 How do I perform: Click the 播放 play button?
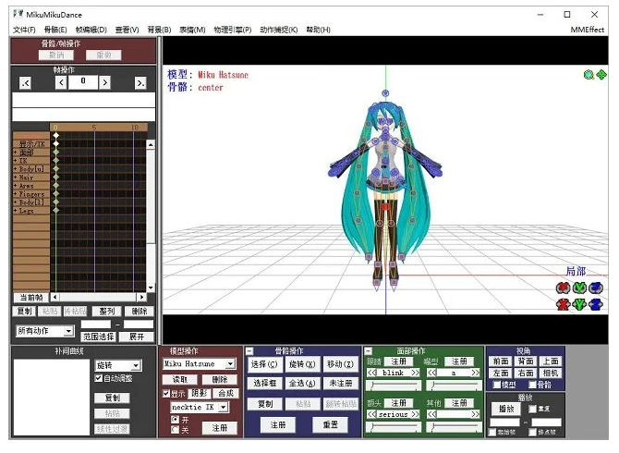tap(506, 409)
